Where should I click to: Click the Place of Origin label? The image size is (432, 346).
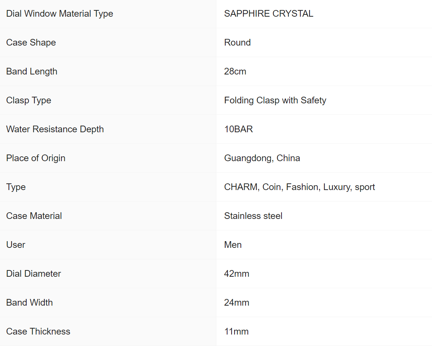[x=36, y=158]
